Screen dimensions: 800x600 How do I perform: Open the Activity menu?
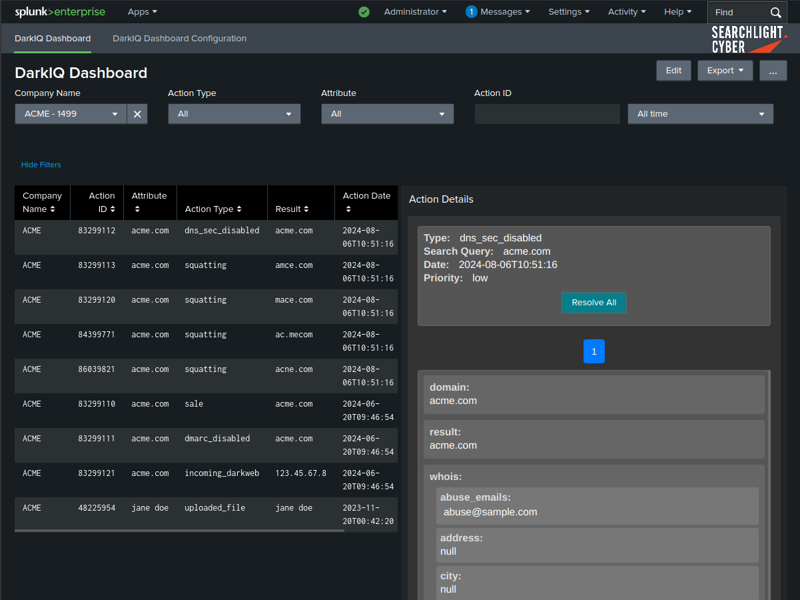click(x=627, y=12)
